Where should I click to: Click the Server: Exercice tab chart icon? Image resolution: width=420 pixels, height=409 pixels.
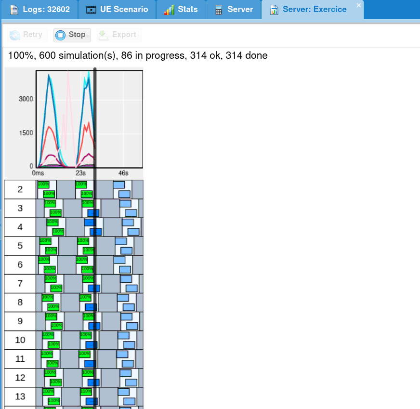[x=274, y=10]
